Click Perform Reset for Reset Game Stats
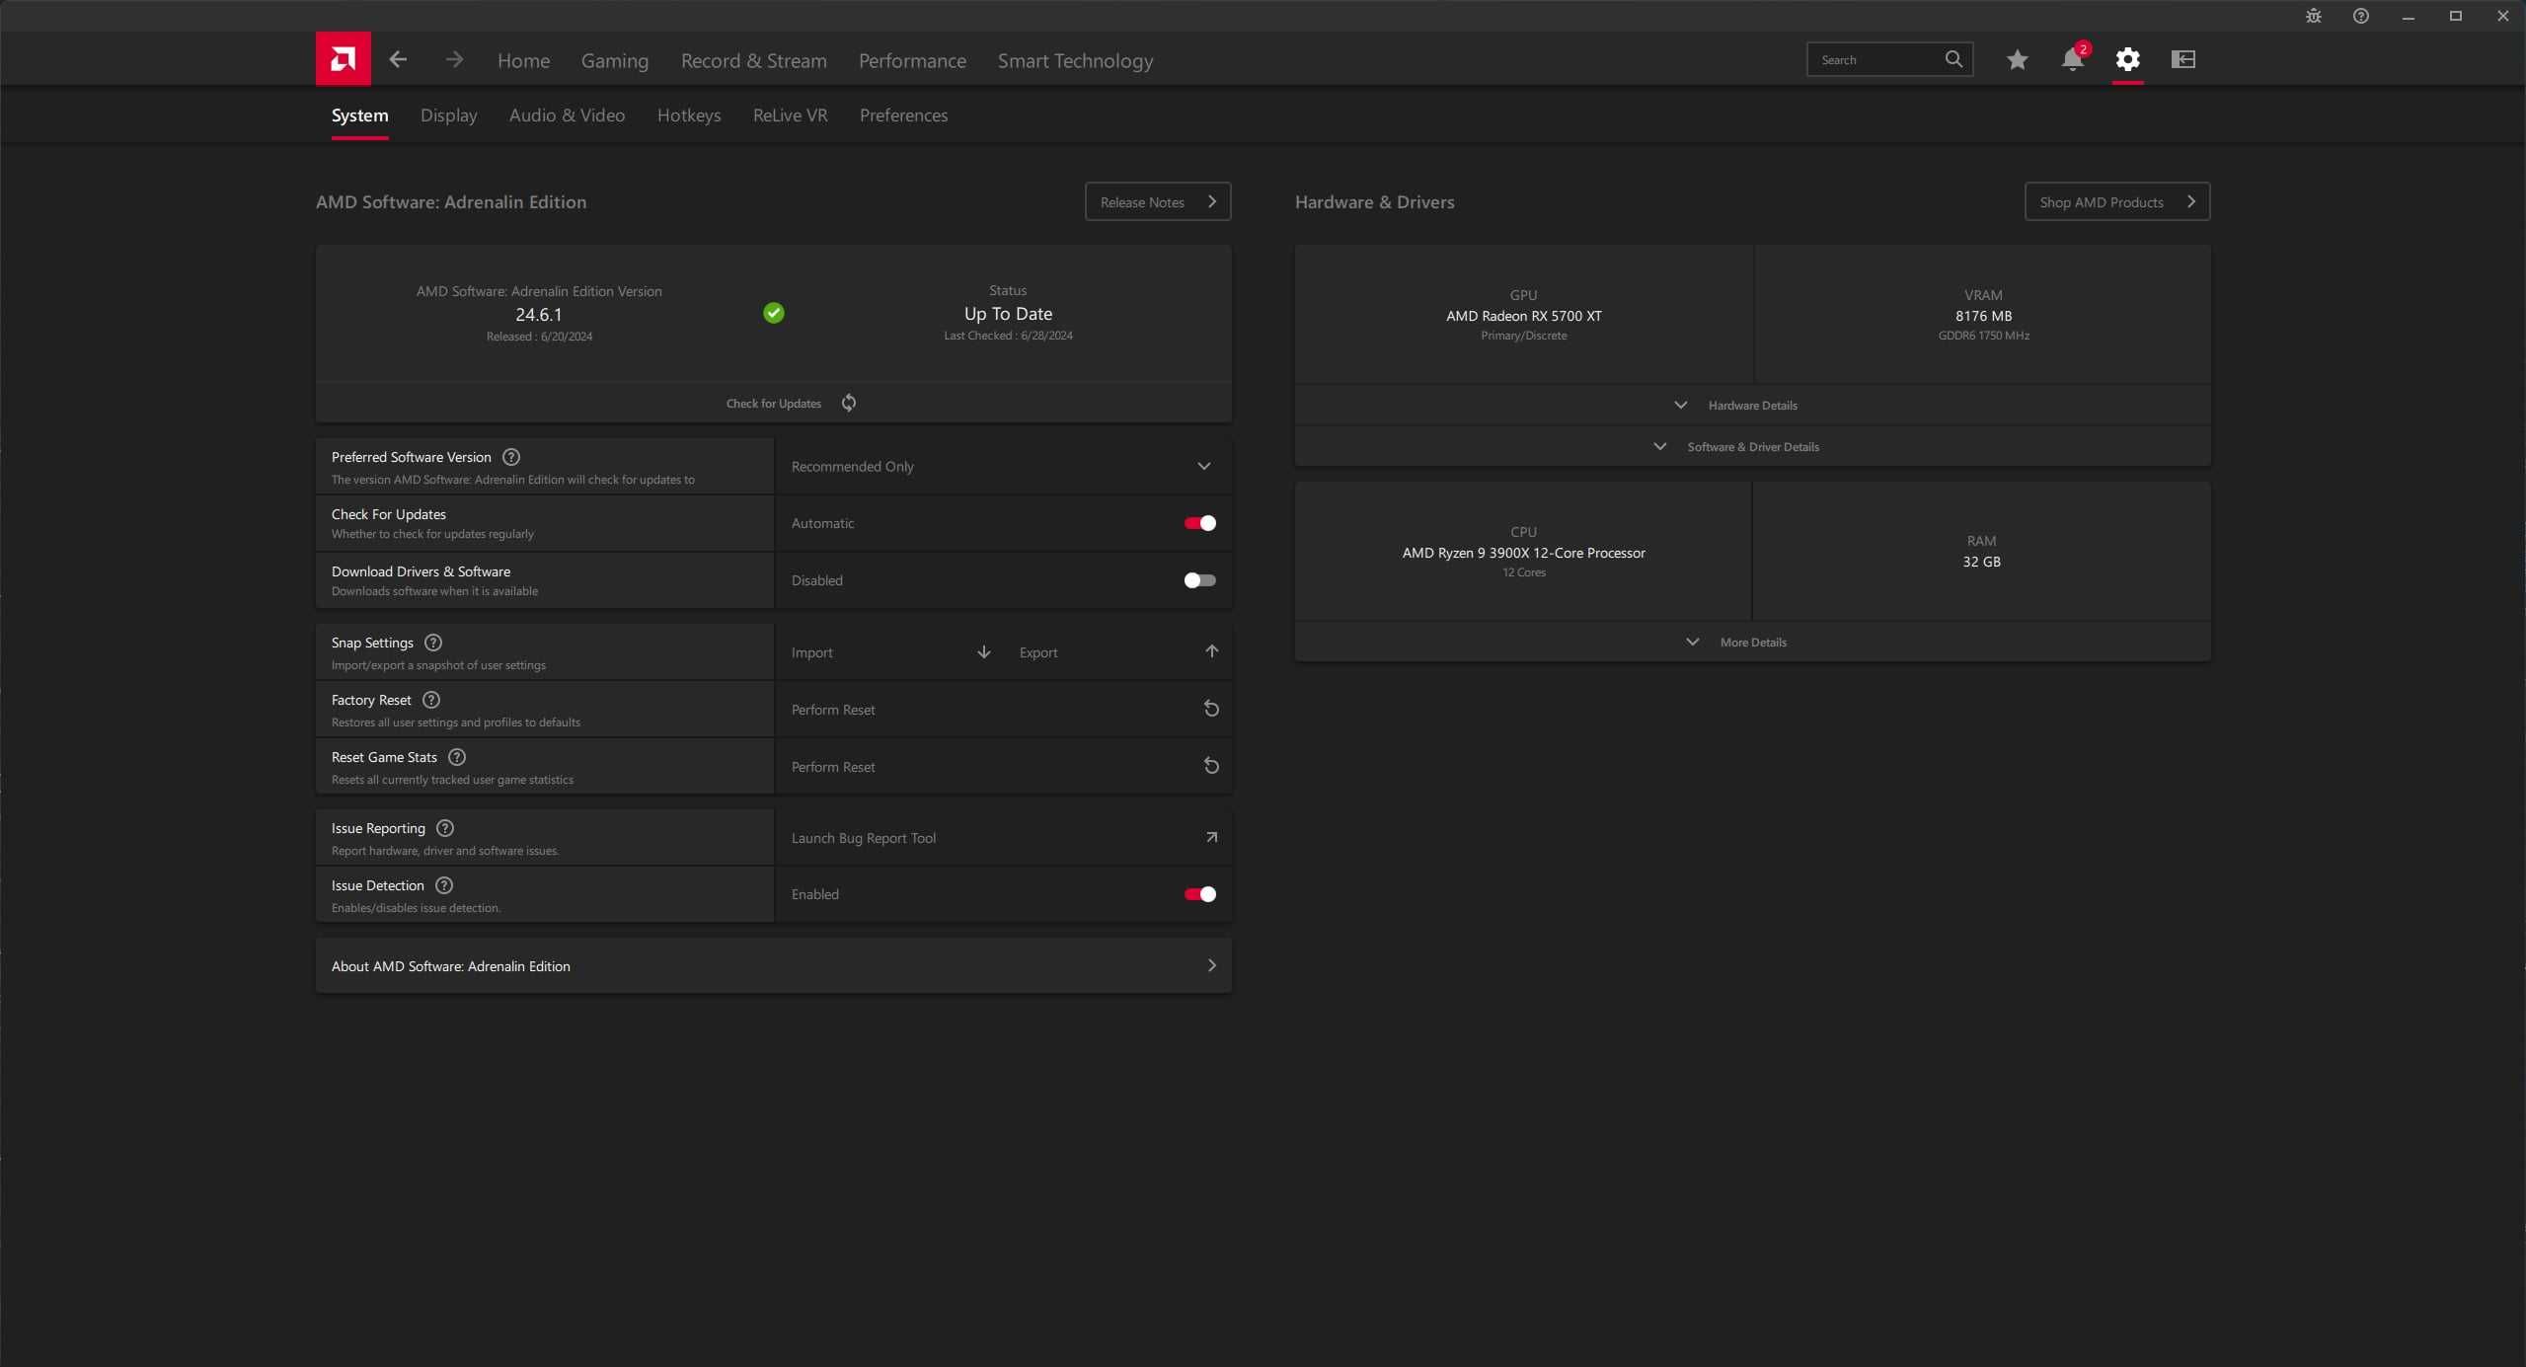The height and width of the screenshot is (1367, 2526). [x=1003, y=767]
